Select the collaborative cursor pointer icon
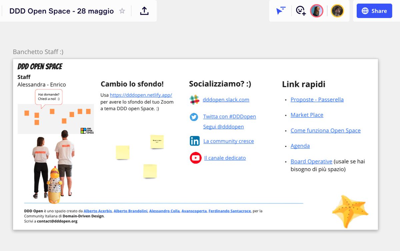Image resolution: width=400 pixels, height=251 pixels. point(280,10)
